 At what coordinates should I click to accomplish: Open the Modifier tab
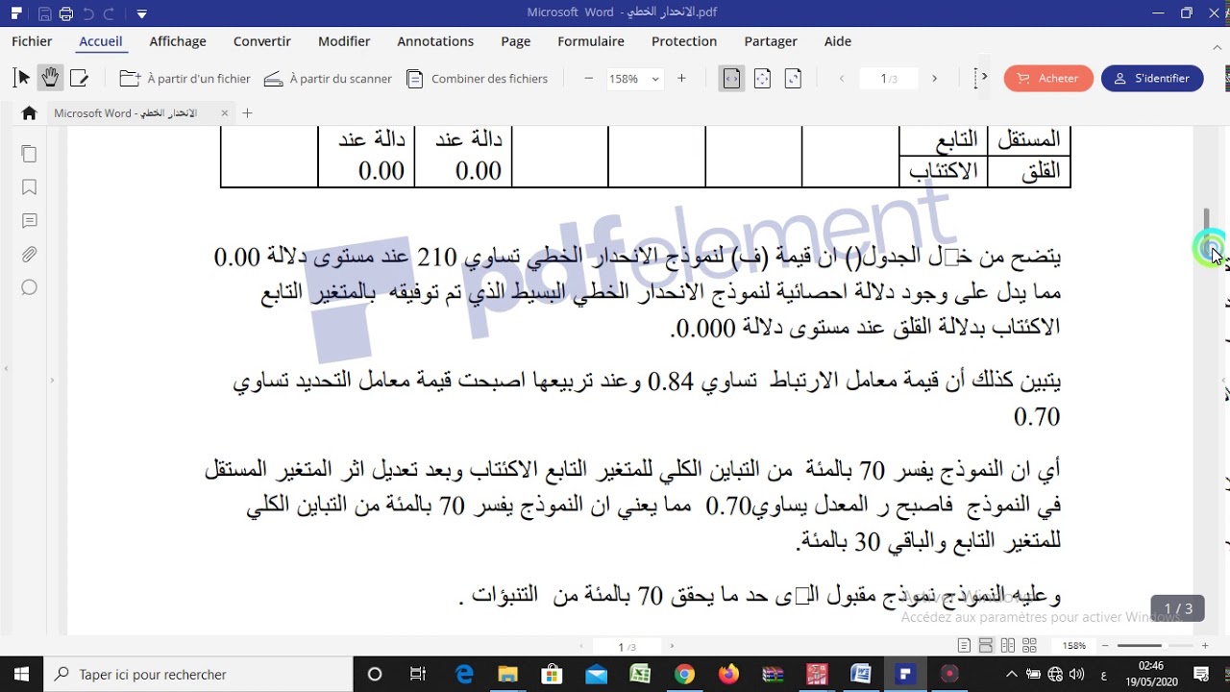tap(344, 41)
